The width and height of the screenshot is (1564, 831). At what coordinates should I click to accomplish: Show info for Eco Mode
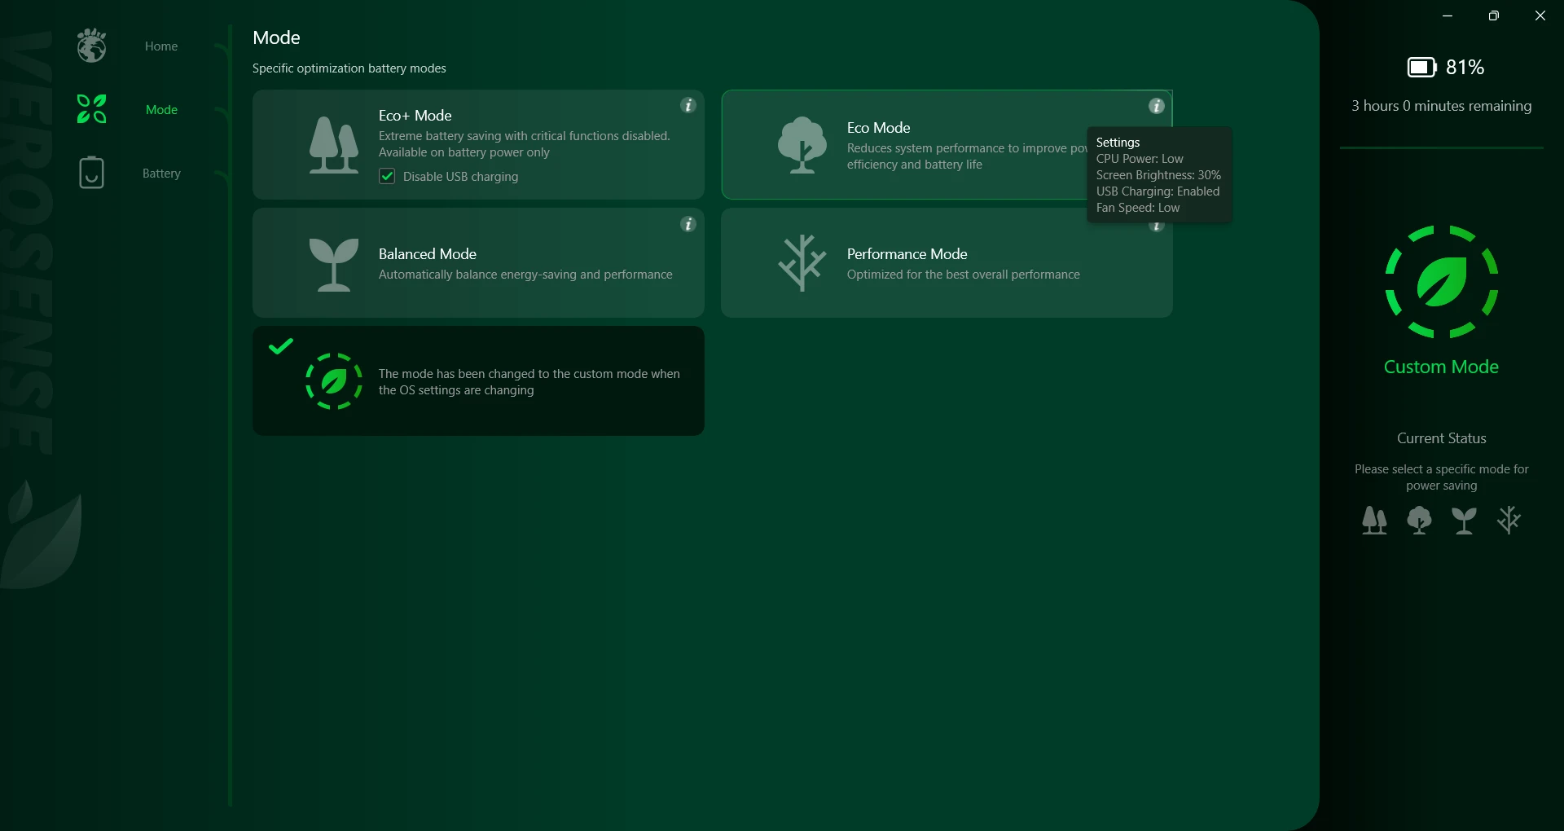click(1157, 106)
